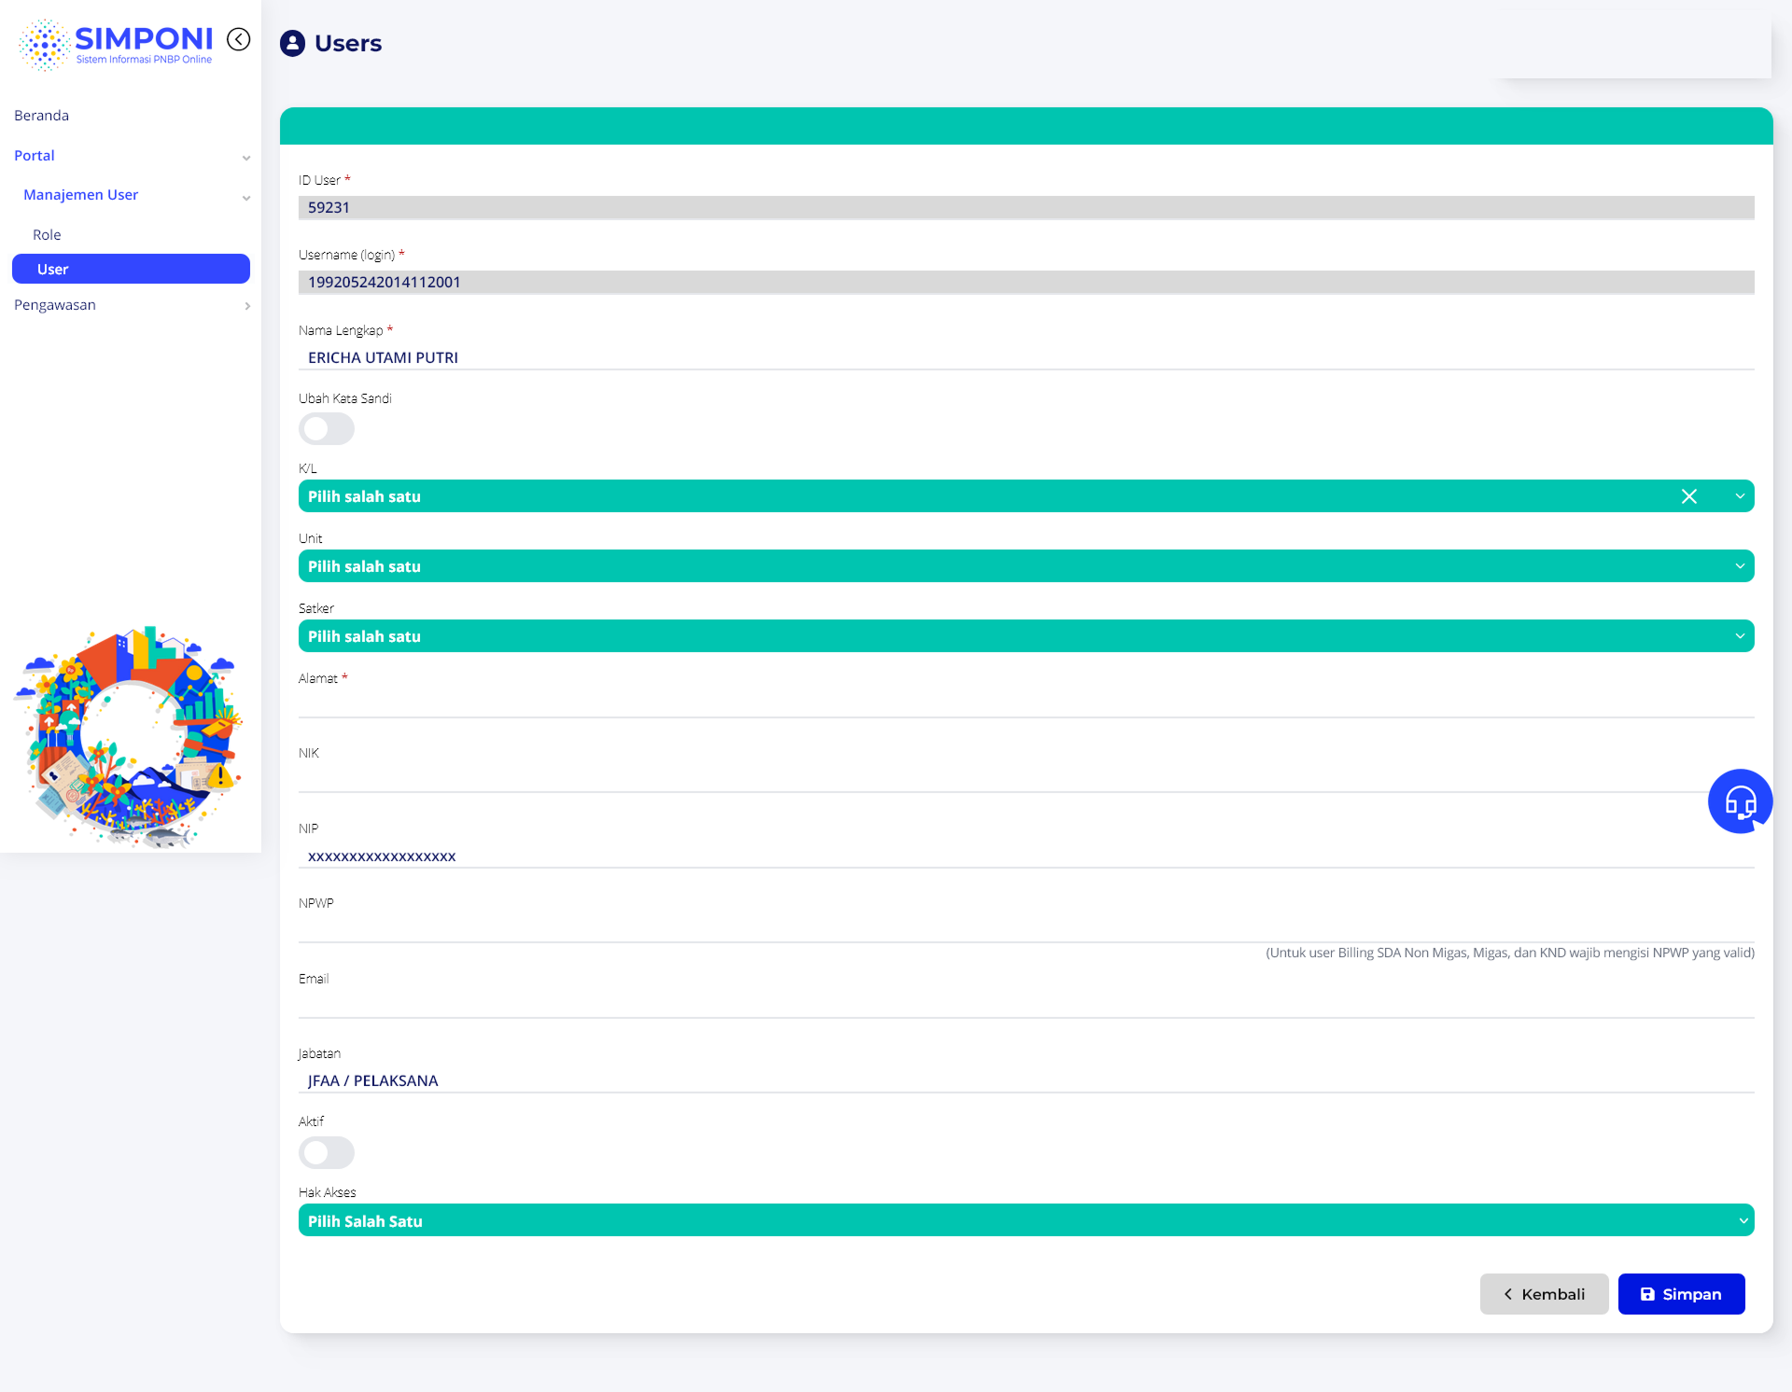The height and width of the screenshot is (1392, 1792).
Task: Click the NIP input field
Action: pos(1027,856)
